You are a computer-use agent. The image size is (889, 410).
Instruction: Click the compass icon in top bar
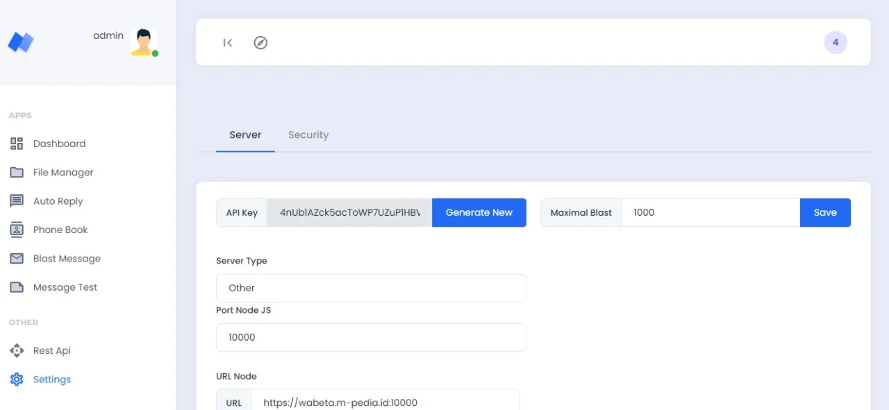coord(260,42)
